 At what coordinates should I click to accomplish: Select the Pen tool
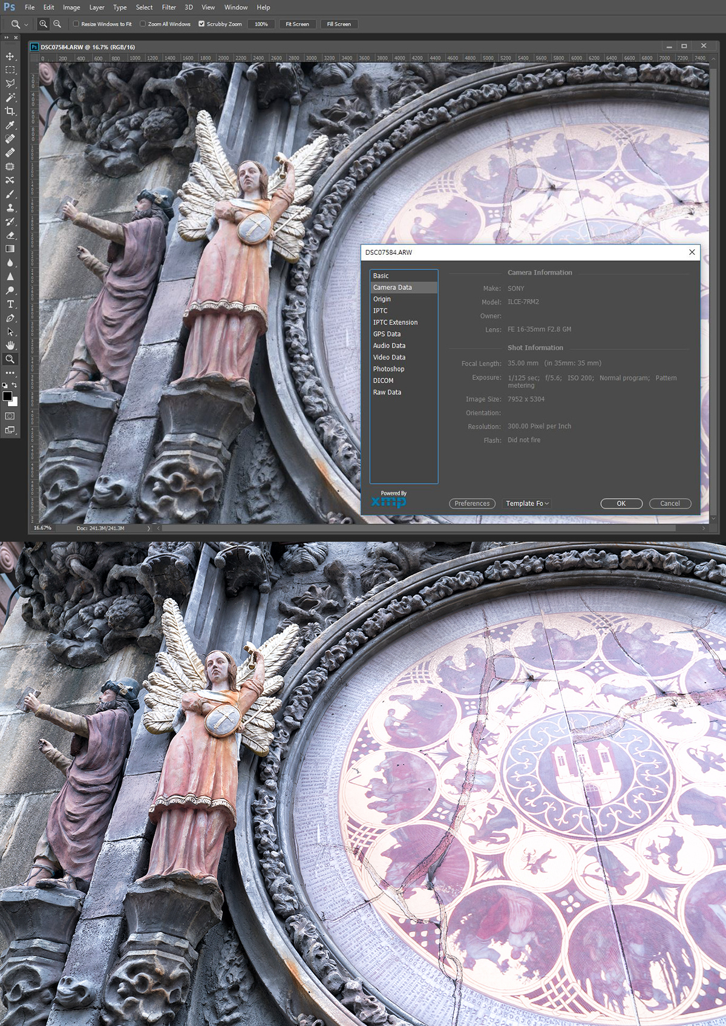coord(10,318)
